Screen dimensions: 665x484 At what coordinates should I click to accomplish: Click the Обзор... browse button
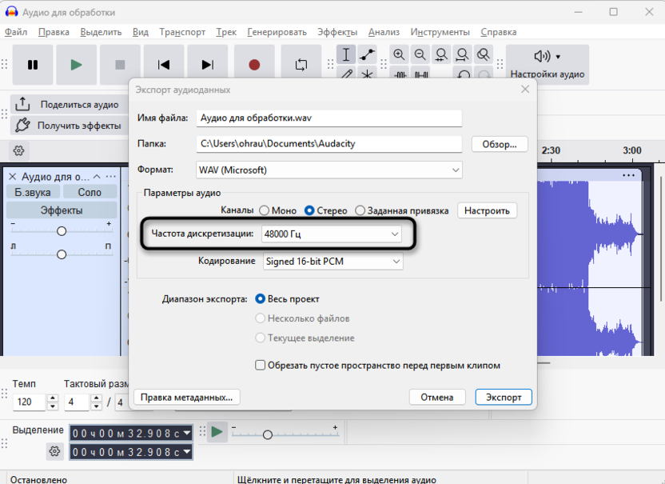pos(500,144)
